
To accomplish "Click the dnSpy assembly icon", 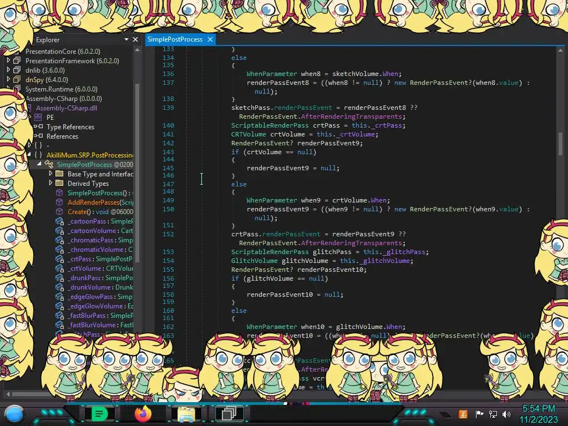I will tap(17, 79).
